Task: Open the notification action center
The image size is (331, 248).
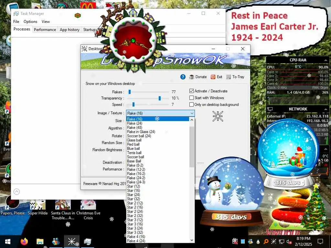Action: (320, 242)
